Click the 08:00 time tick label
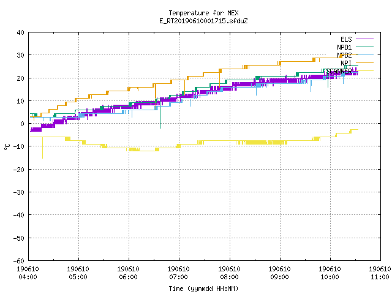 point(229,277)
